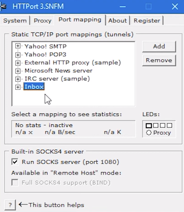Disable the Run SOCKS server checkbox

pos(15,162)
